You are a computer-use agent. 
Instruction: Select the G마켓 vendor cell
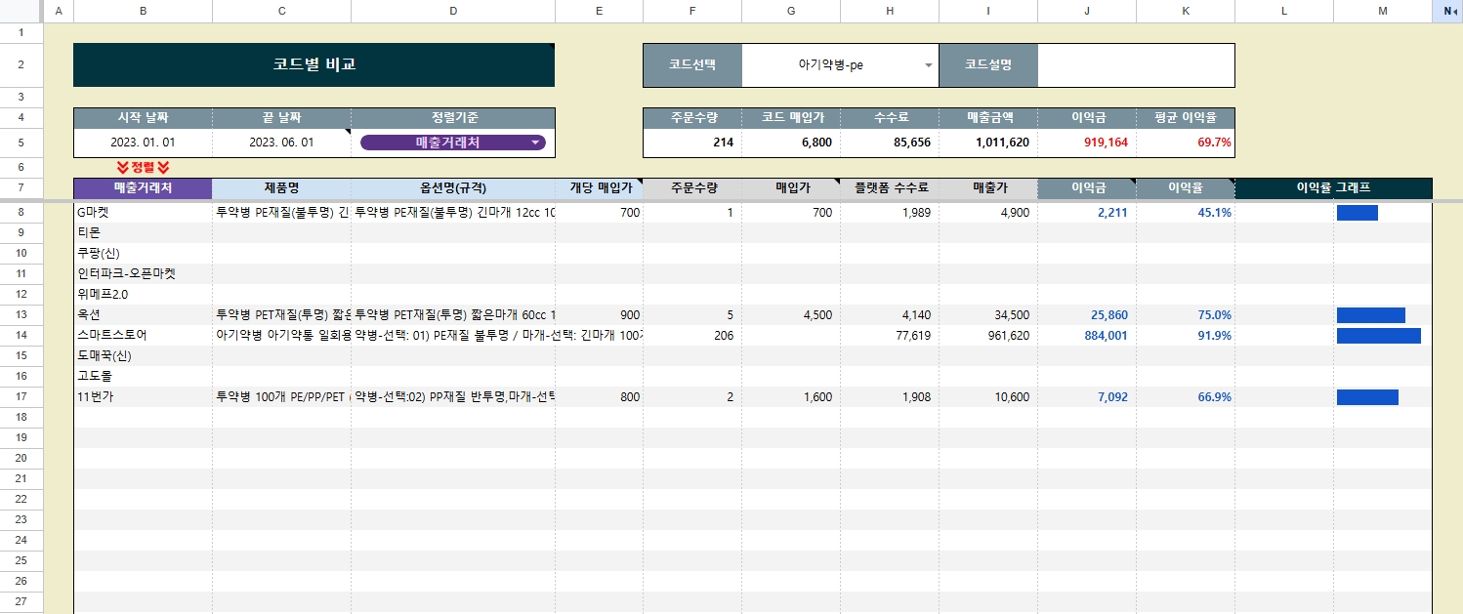[x=143, y=212]
